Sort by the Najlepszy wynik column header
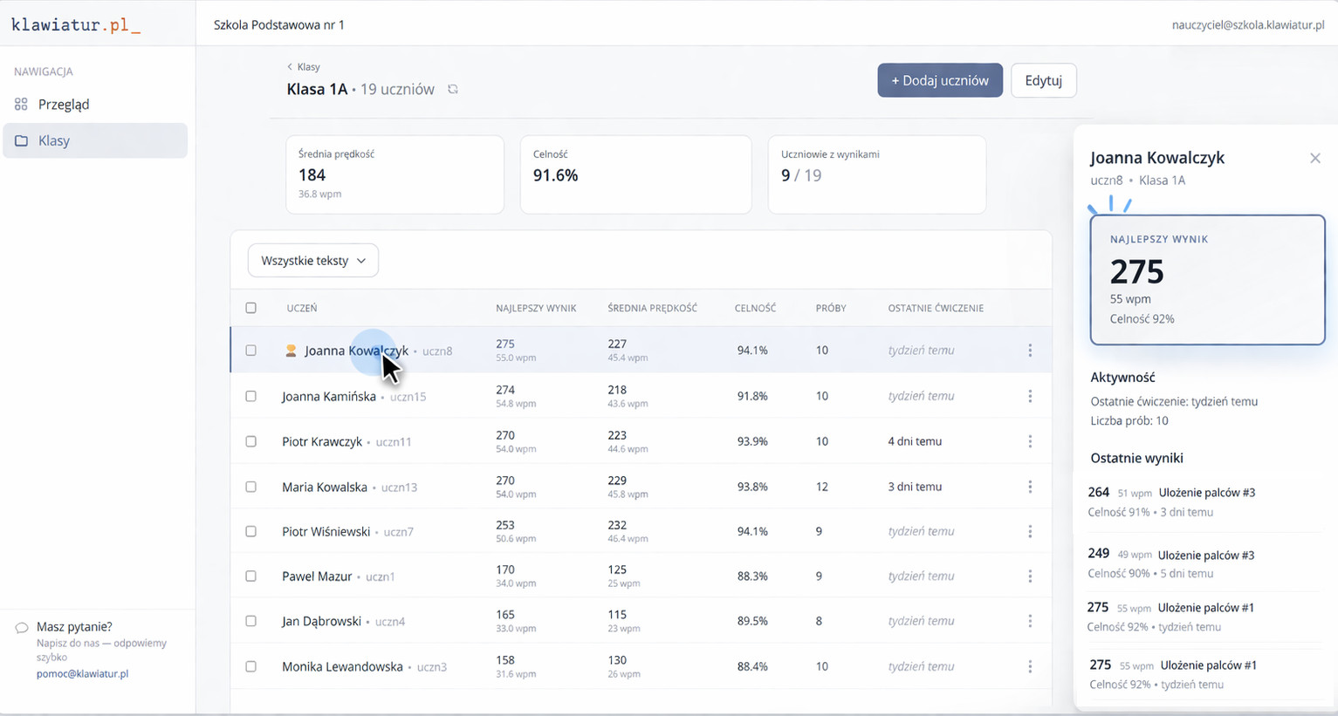 tap(536, 308)
